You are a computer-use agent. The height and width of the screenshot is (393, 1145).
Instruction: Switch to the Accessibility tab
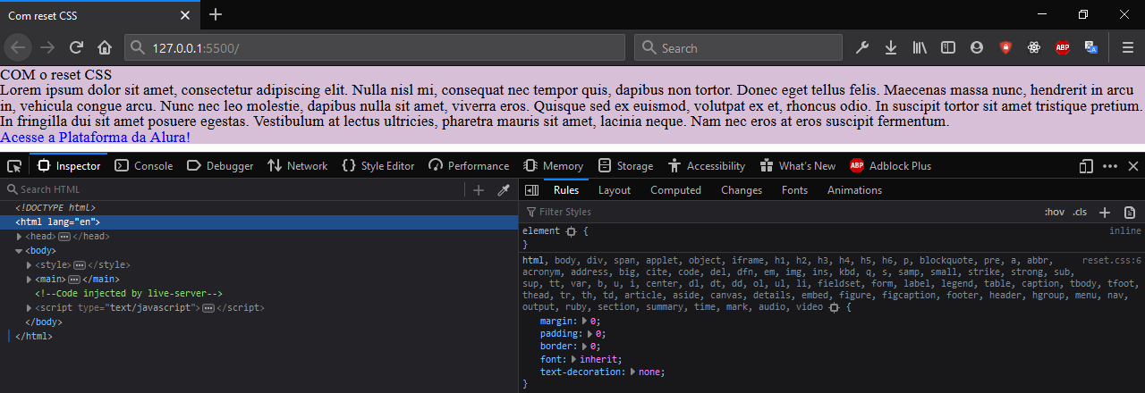point(707,166)
